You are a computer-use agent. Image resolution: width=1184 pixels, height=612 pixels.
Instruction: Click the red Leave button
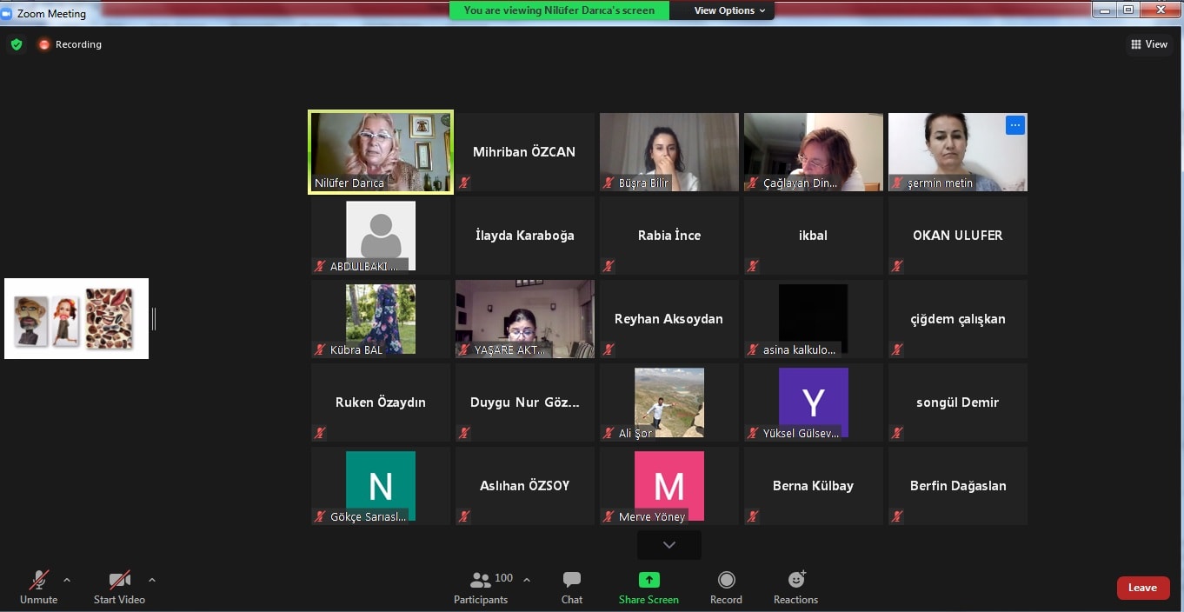tap(1142, 588)
